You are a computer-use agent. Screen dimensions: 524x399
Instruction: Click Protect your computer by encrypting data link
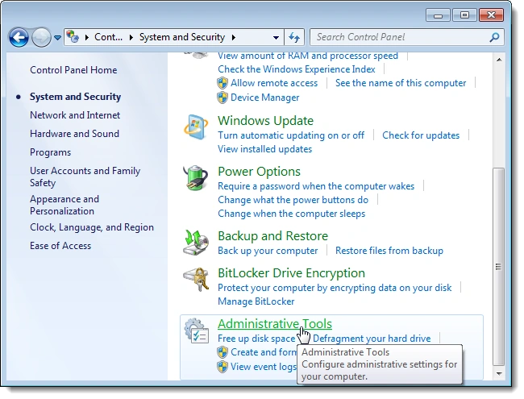point(335,288)
